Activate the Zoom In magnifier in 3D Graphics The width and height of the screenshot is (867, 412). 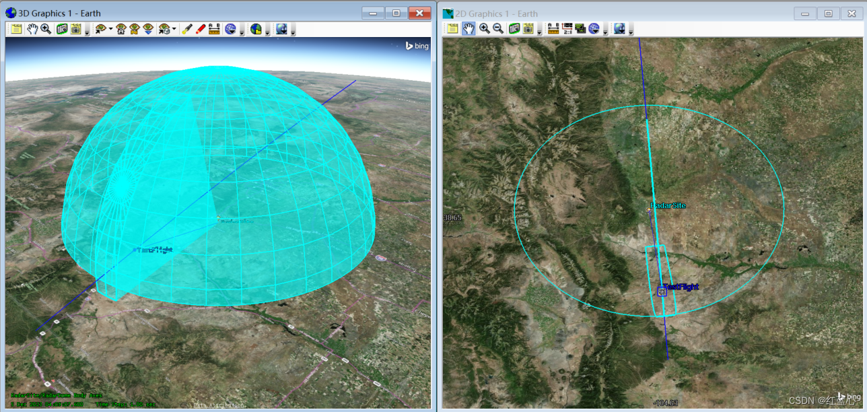pyautogui.click(x=46, y=29)
